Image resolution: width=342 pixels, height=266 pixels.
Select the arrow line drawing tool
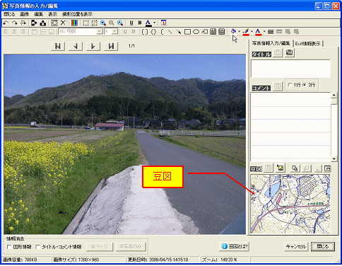click(179, 31)
